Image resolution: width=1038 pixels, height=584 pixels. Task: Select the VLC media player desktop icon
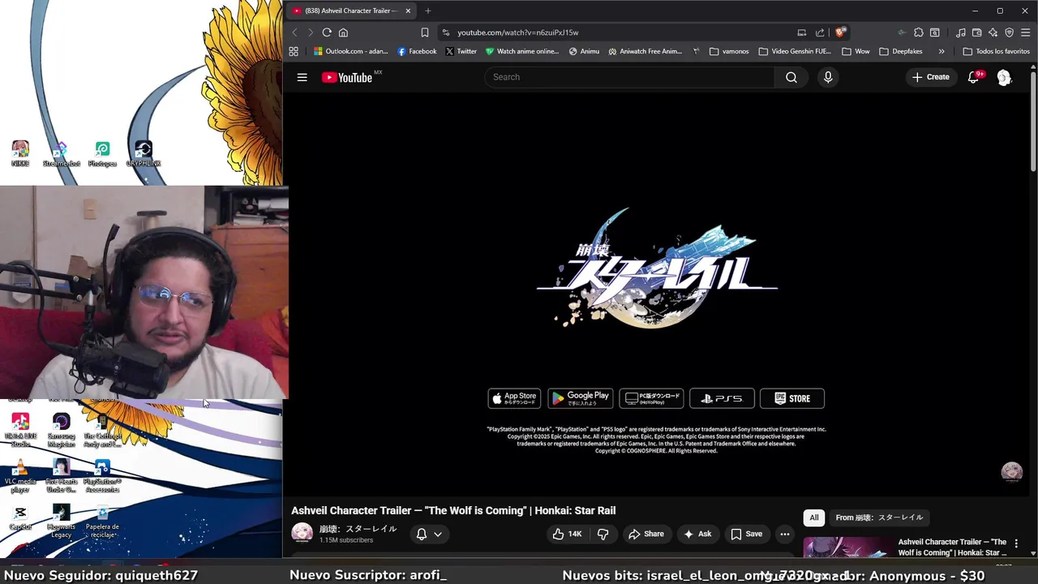(x=20, y=476)
